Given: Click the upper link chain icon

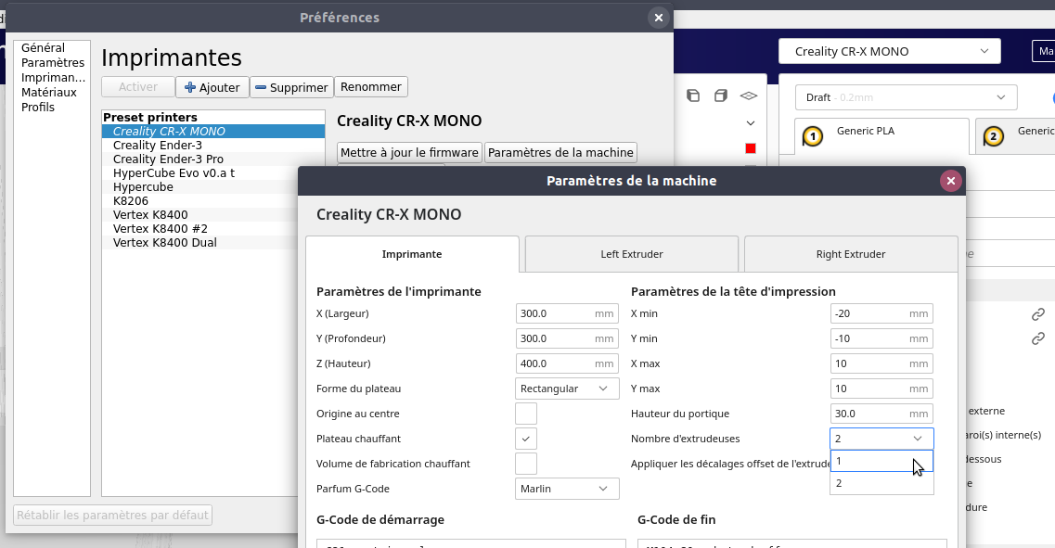Looking at the screenshot, I should tap(1038, 314).
